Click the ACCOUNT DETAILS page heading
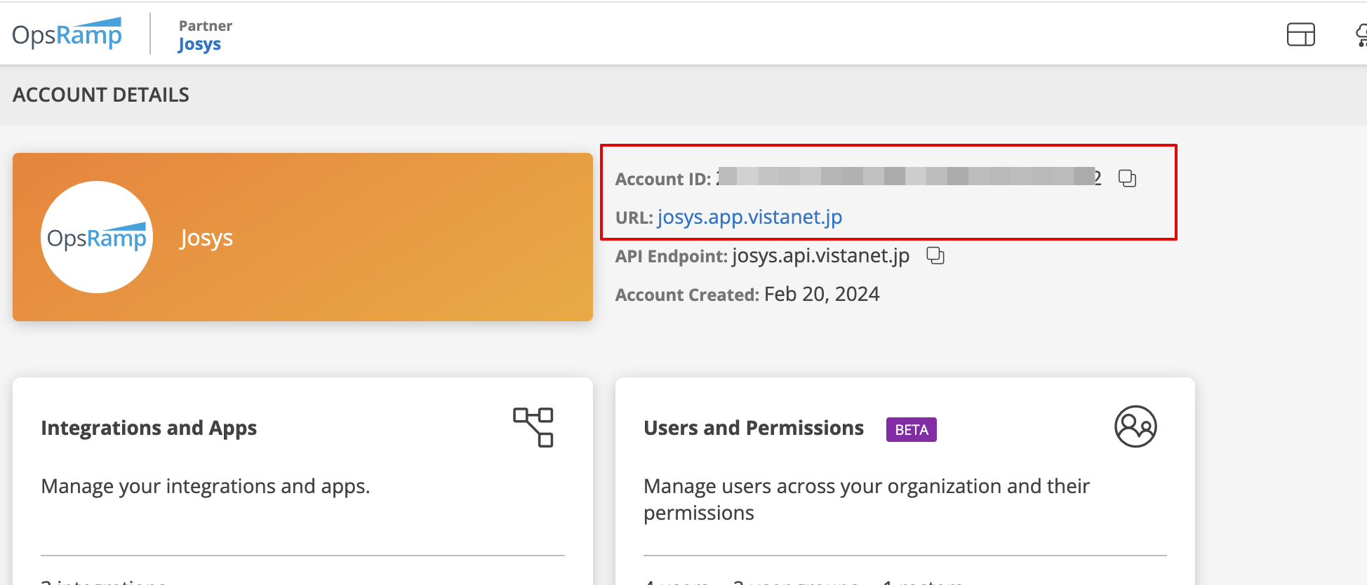1367x585 pixels. pos(101,95)
